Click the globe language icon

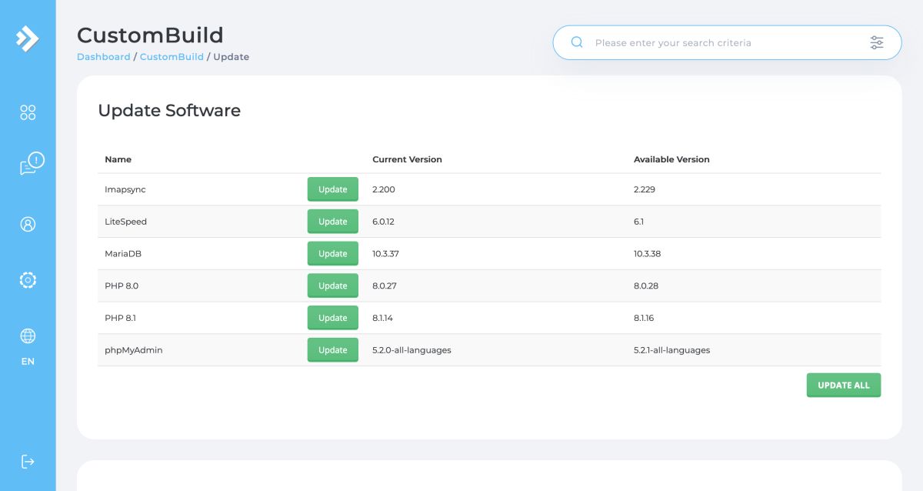28,336
